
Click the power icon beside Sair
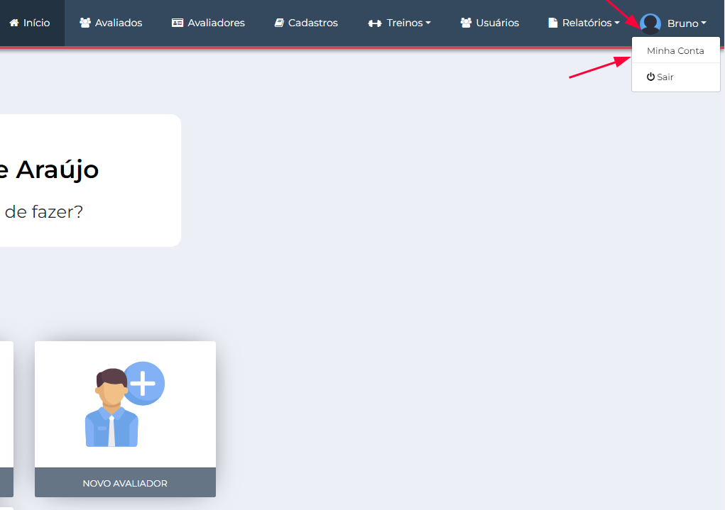click(650, 77)
